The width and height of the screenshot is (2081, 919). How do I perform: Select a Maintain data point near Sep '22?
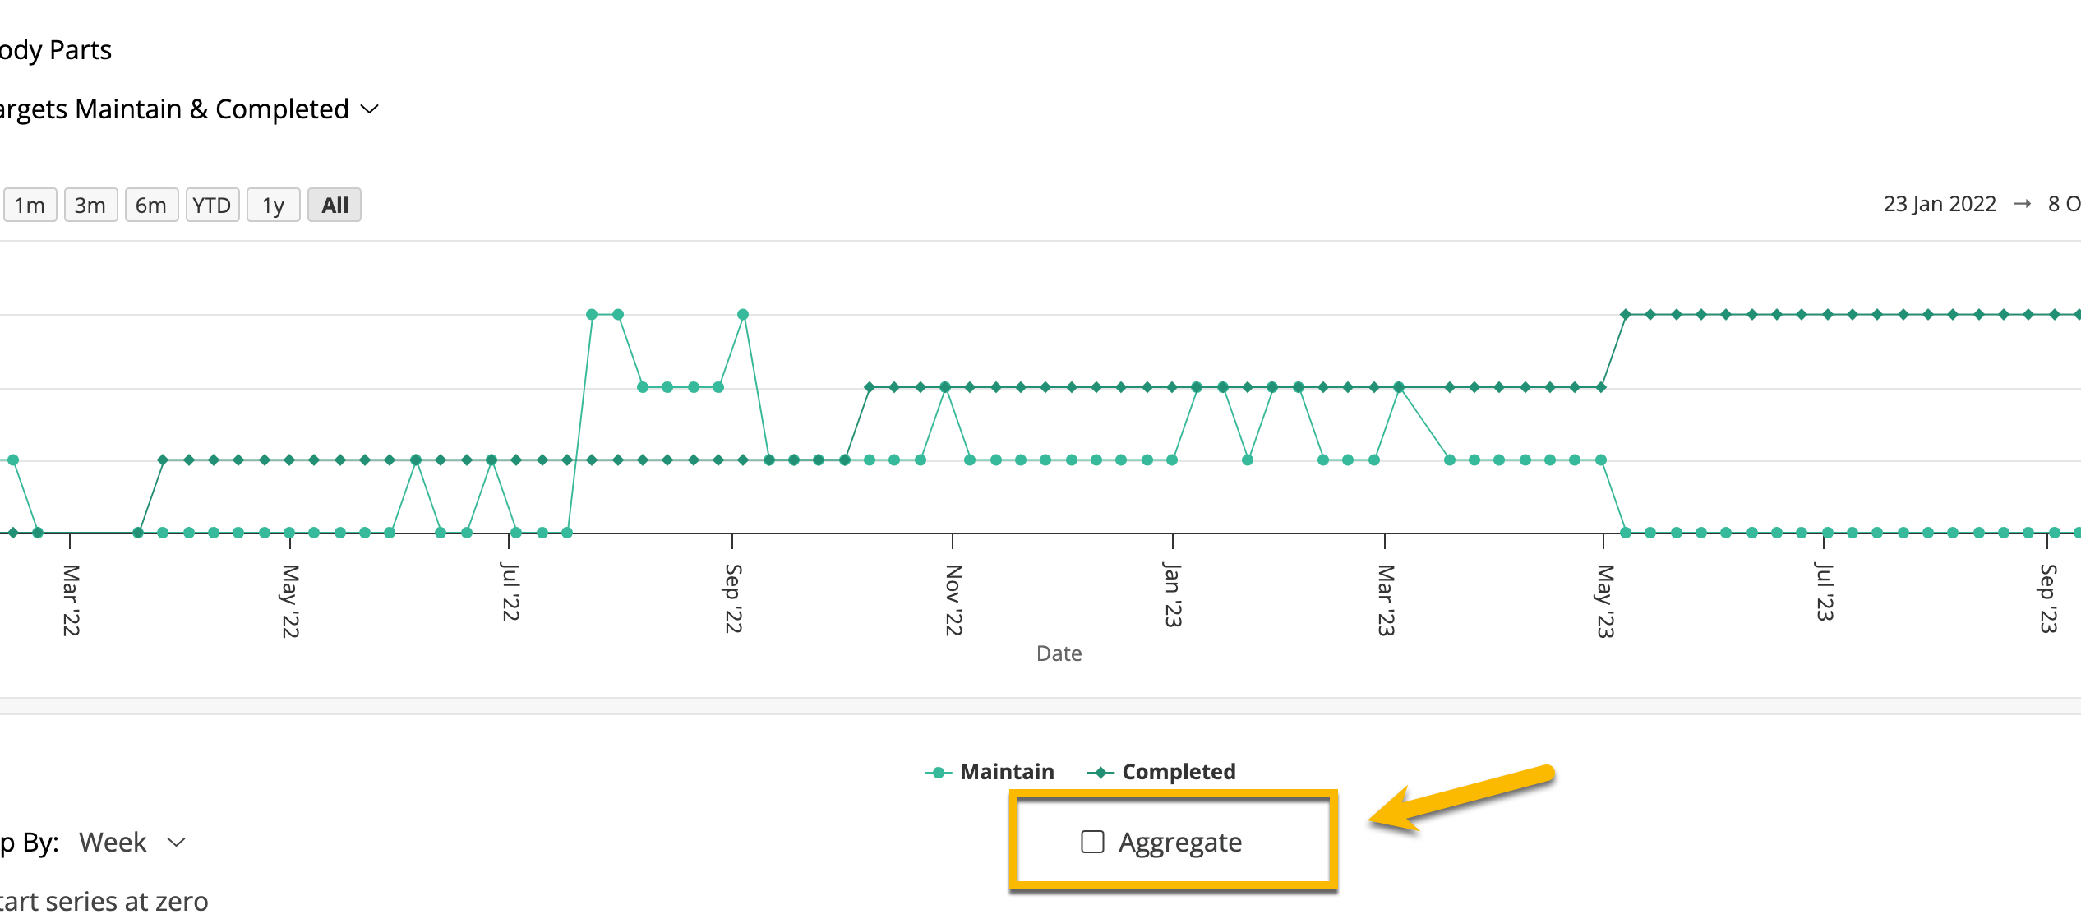pos(742,312)
